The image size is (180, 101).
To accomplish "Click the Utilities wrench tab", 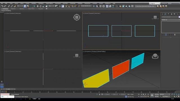I will pyautogui.click(x=177, y=14).
